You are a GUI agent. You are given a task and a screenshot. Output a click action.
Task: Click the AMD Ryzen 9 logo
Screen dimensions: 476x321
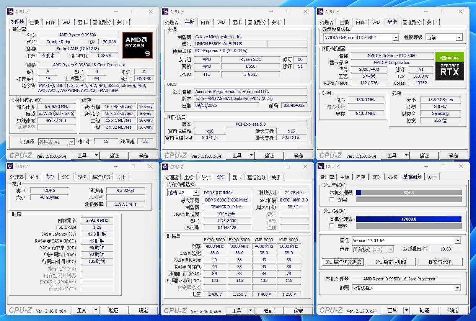[x=137, y=45]
